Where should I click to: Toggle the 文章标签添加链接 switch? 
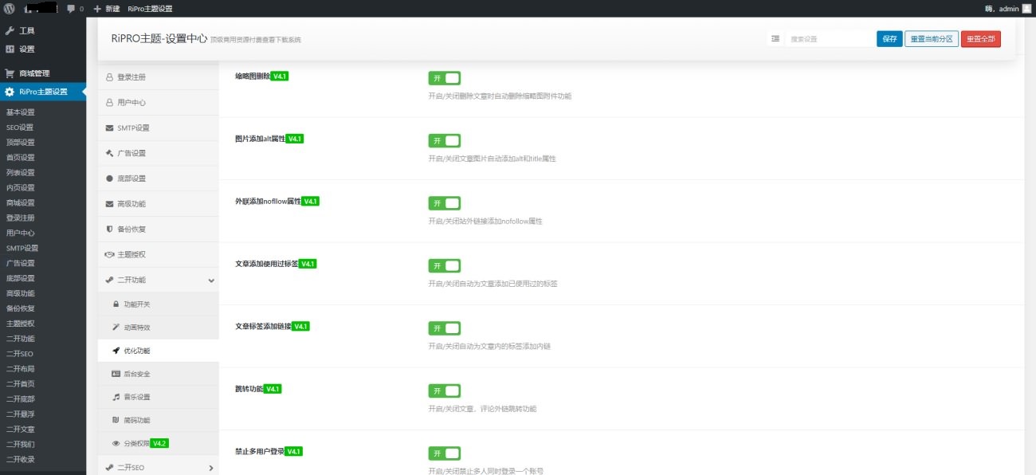pyautogui.click(x=445, y=328)
